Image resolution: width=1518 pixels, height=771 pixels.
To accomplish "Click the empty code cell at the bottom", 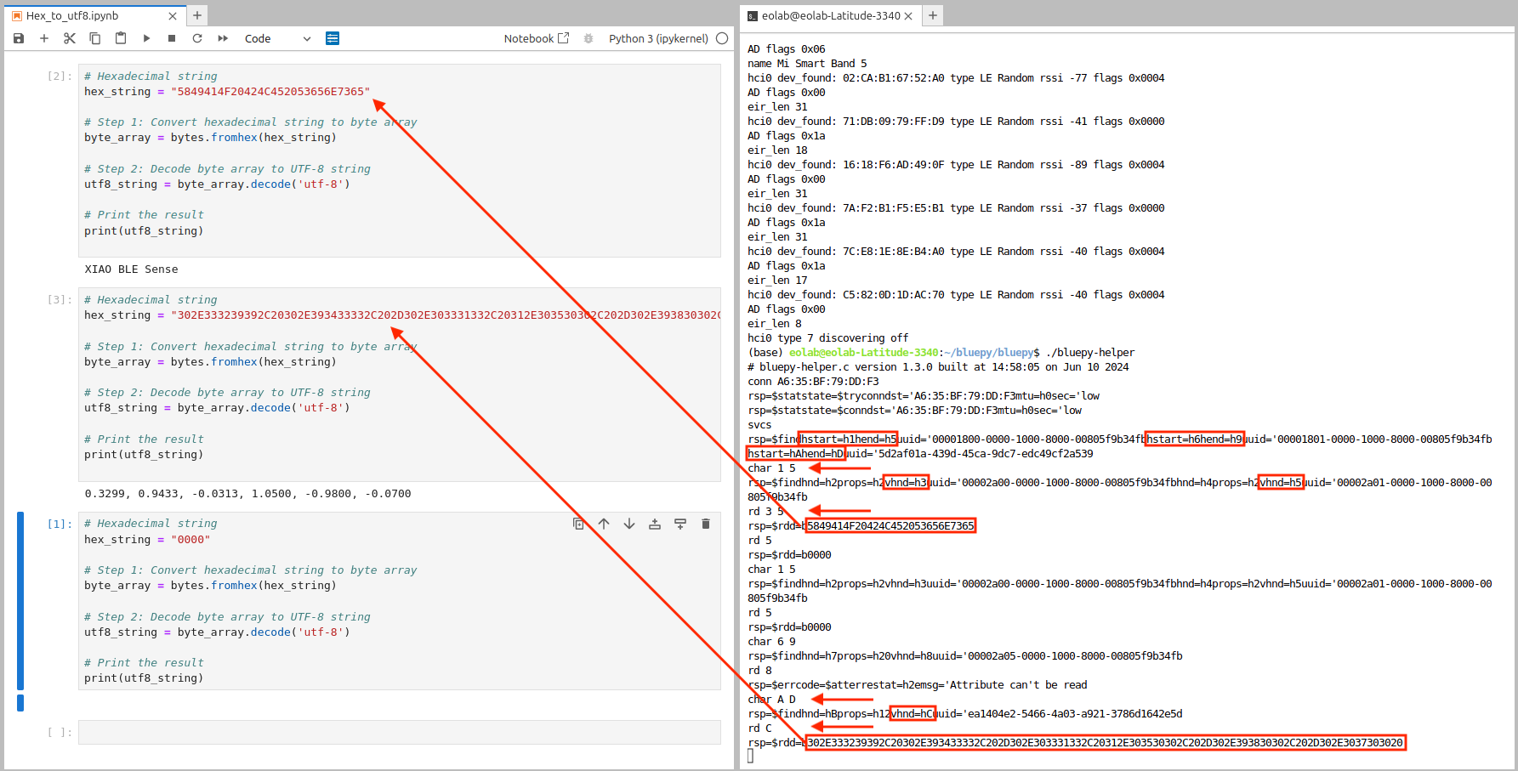I will coord(400,733).
